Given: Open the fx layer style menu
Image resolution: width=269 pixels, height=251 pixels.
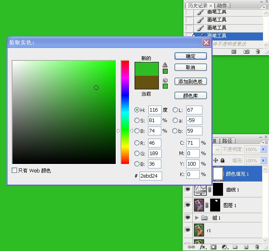Looking at the screenshot, I should [x=203, y=247].
